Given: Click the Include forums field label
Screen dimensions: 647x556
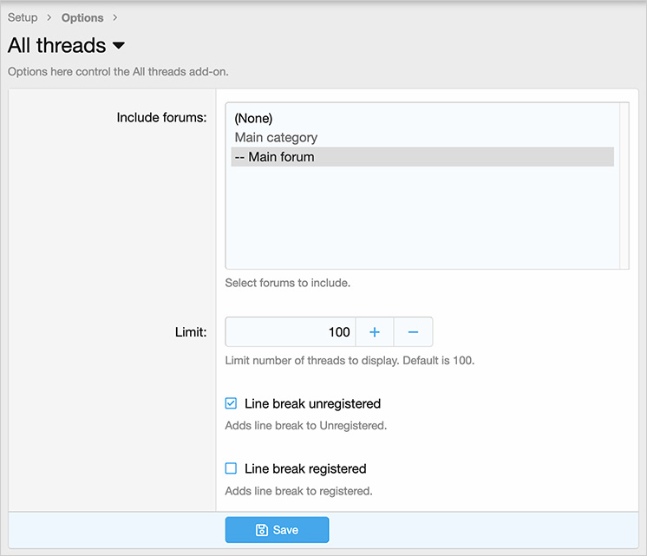Looking at the screenshot, I should pyautogui.click(x=161, y=117).
